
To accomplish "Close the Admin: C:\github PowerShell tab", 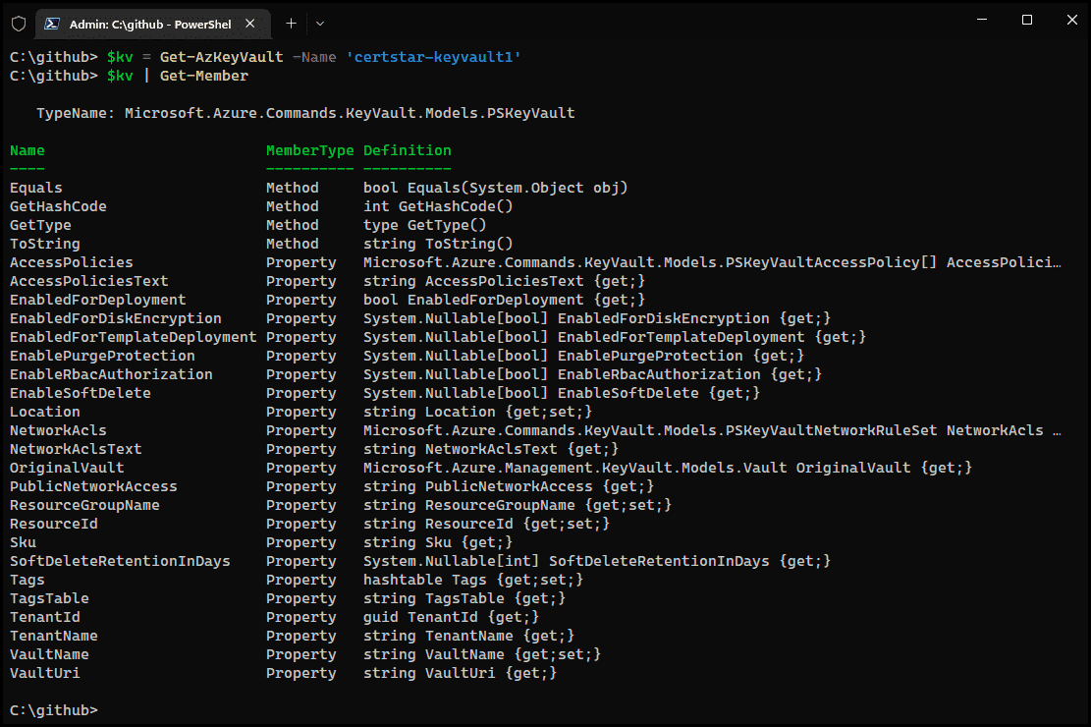I will point(249,24).
